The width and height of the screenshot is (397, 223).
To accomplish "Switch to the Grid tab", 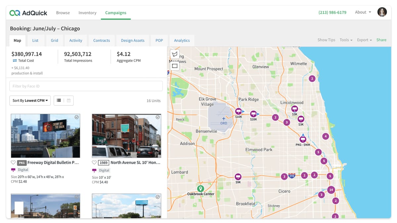I will pos(55,41).
